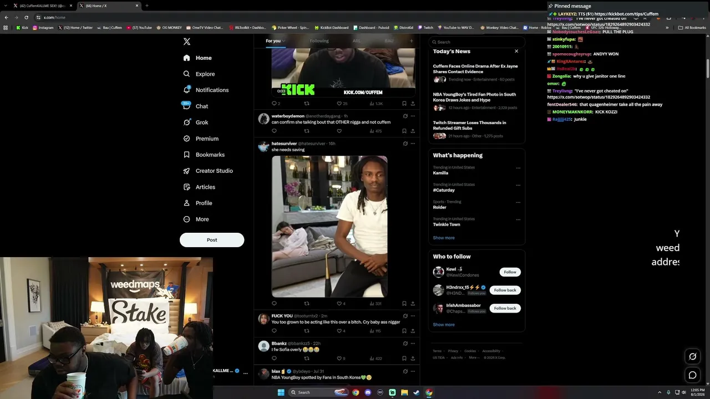
Task: Click the X logo in the sidebar
Action: [x=187, y=42]
